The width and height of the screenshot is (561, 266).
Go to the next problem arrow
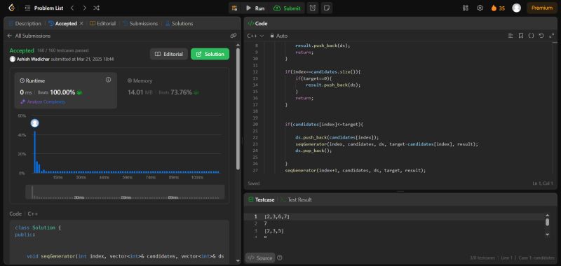coord(84,8)
